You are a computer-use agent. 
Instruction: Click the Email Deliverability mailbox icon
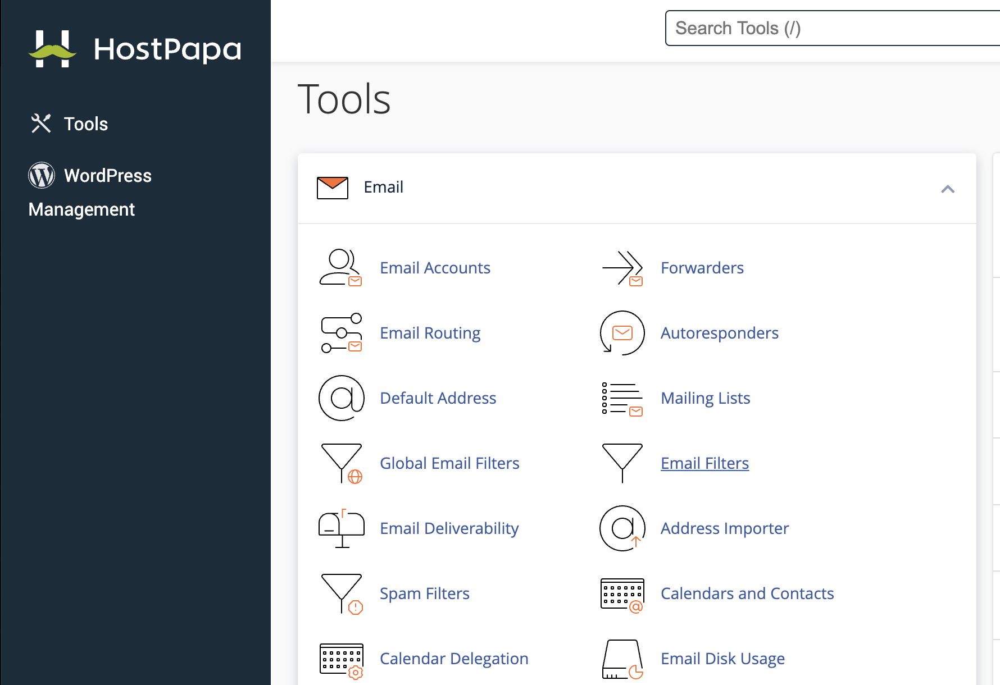341,528
